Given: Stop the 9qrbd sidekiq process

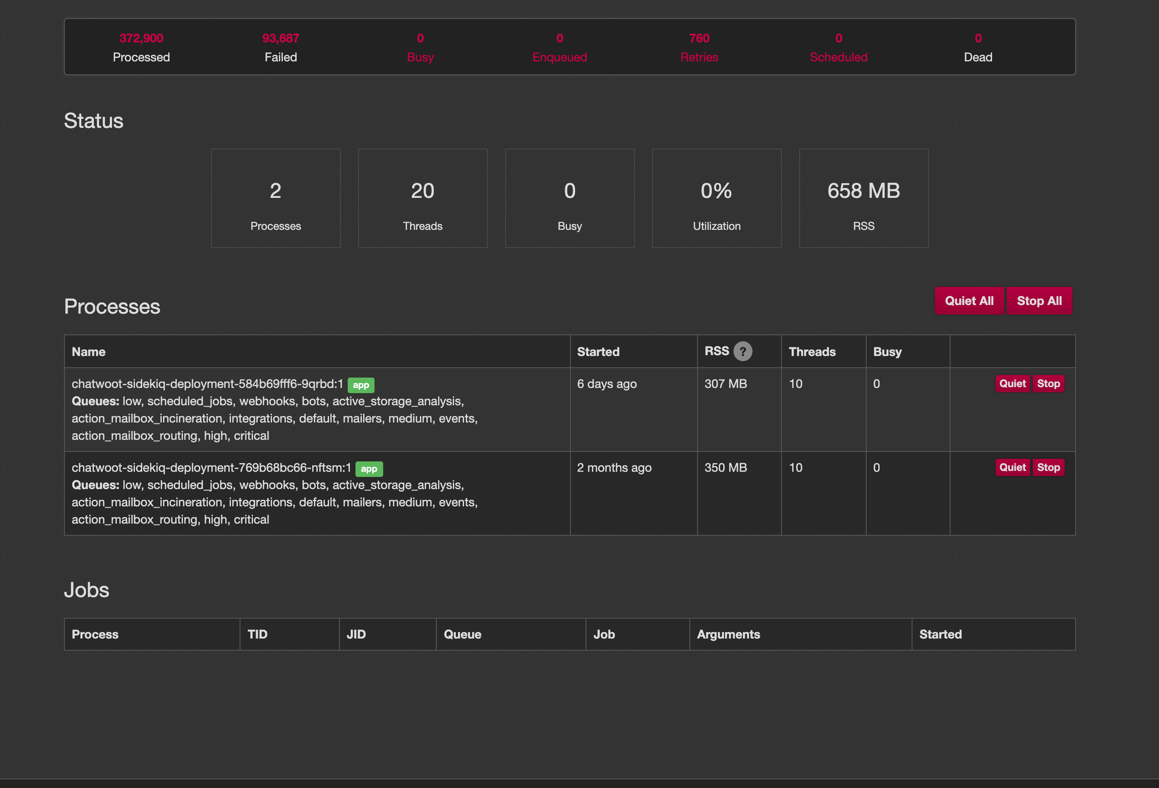Looking at the screenshot, I should tap(1049, 384).
